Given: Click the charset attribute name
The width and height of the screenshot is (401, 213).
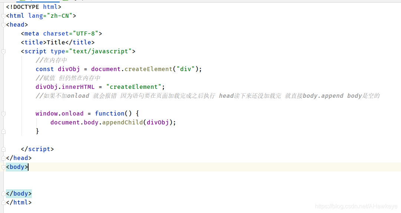Looking at the screenshot, I should coord(56,33).
